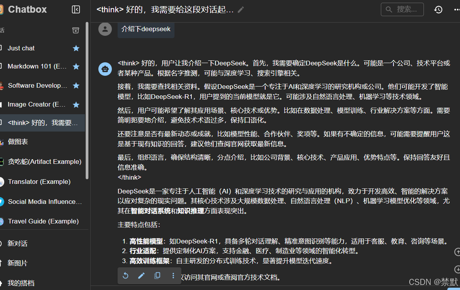This screenshot has width=460, height=290.
Task: Open the message's vertical dots menu
Action: (173, 276)
